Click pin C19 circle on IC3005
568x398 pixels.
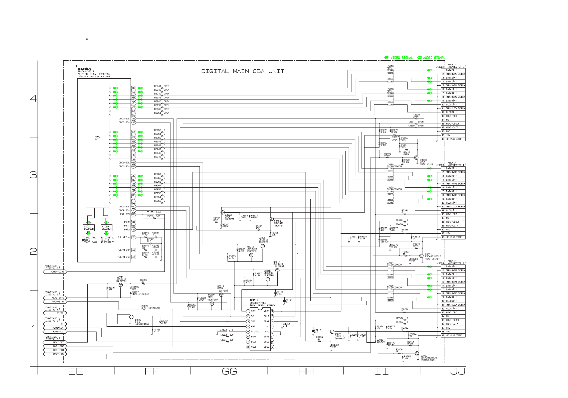point(133,88)
